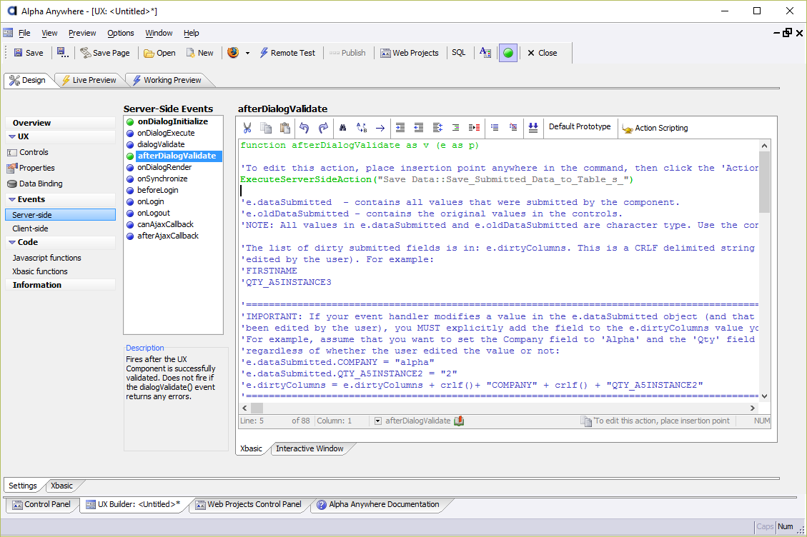Image resolution: width=807 pixels, height=537 pixels.
Task: Open the Options menu
Action: [x=120, y=33]
